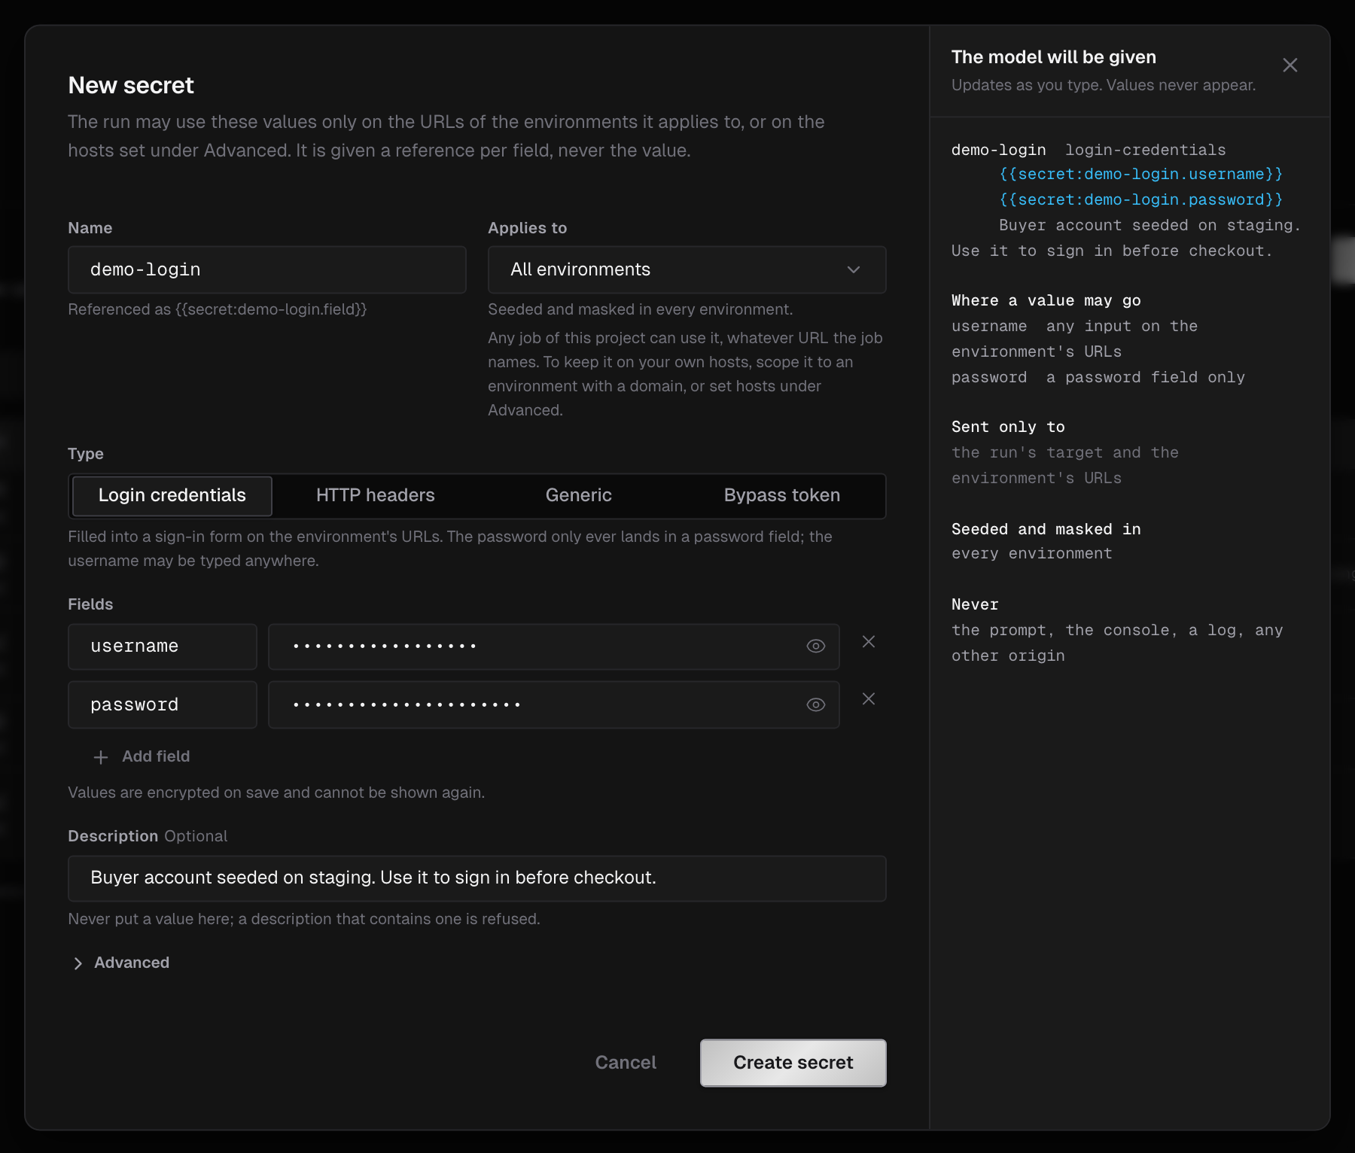This screenshot has height=1153, width=1355.
Task: Remove the password field row
Action: [868, 699]
